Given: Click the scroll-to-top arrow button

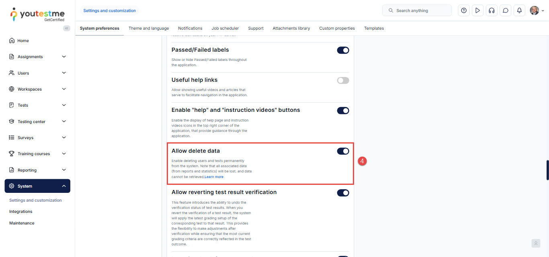Looking at the screenshot, I should coord(536,243).
